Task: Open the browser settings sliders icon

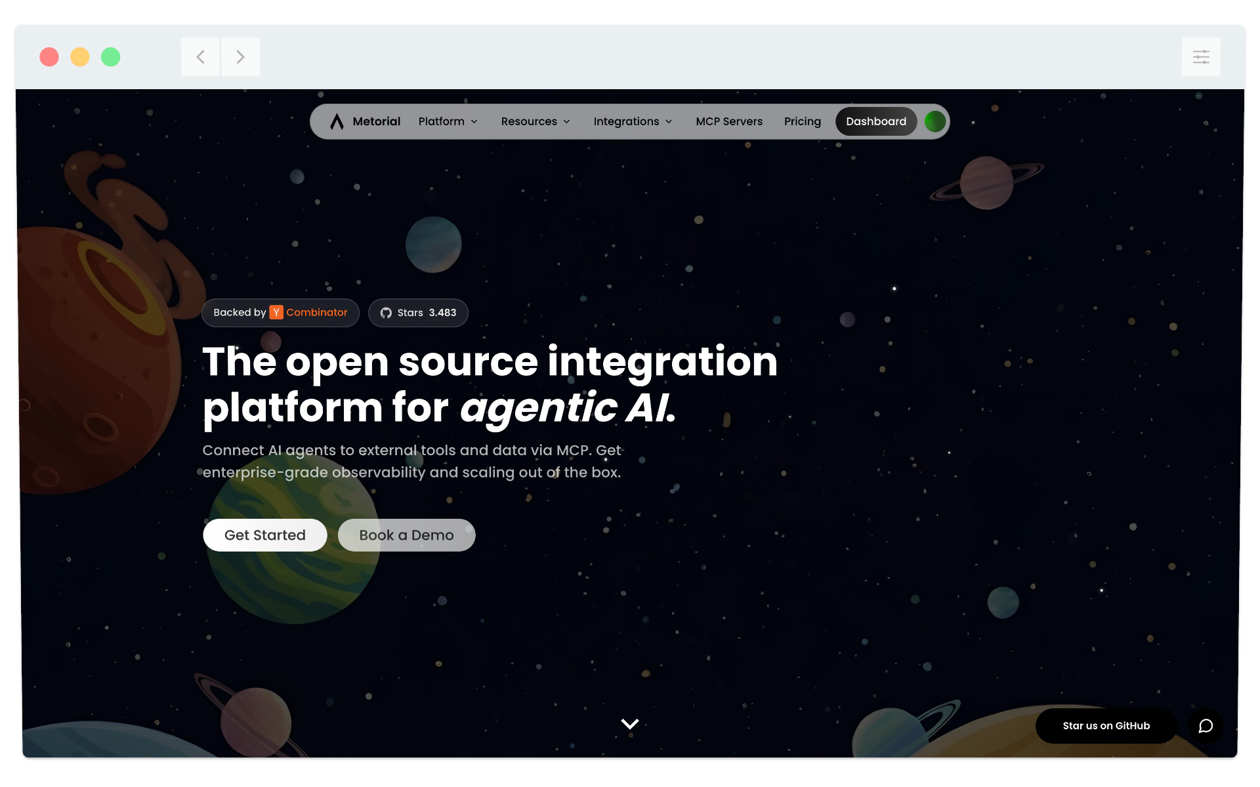Action: tap(1200, 57)
